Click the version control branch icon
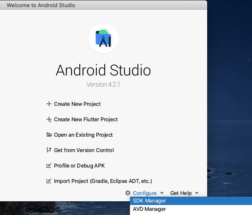 (x=49, y=150)
